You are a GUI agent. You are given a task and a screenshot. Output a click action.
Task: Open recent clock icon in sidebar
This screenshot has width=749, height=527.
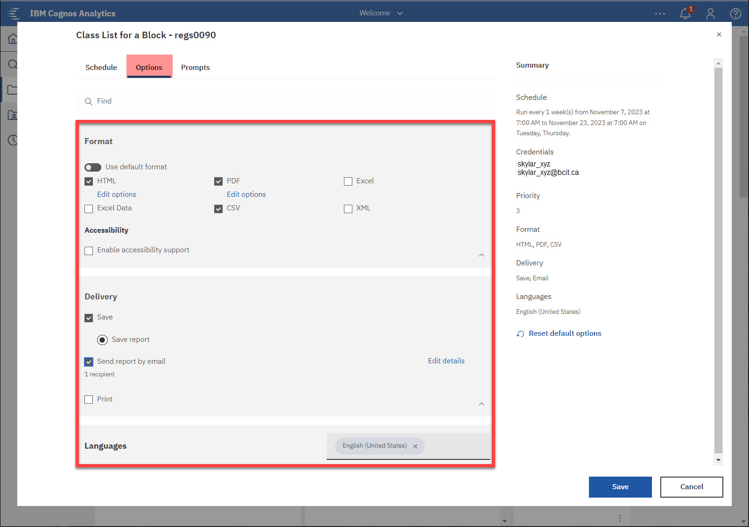(x=13, y=140)
